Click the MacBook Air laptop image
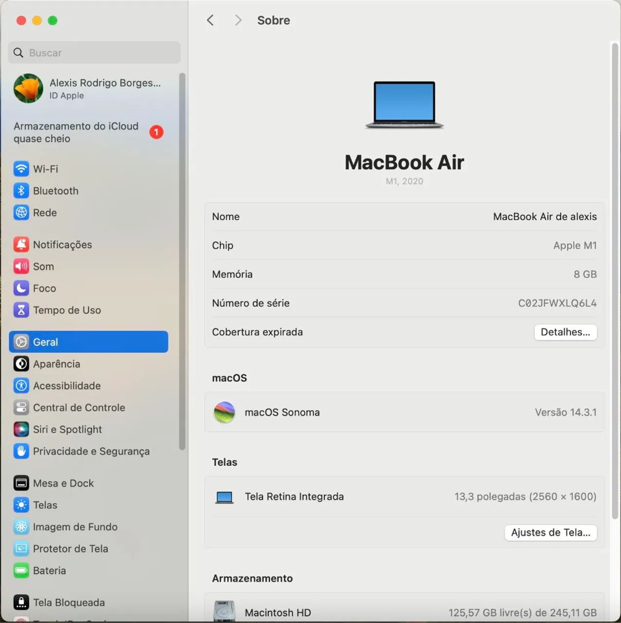The height and width of the screenshot is (623, 621). tap(404, 105)
